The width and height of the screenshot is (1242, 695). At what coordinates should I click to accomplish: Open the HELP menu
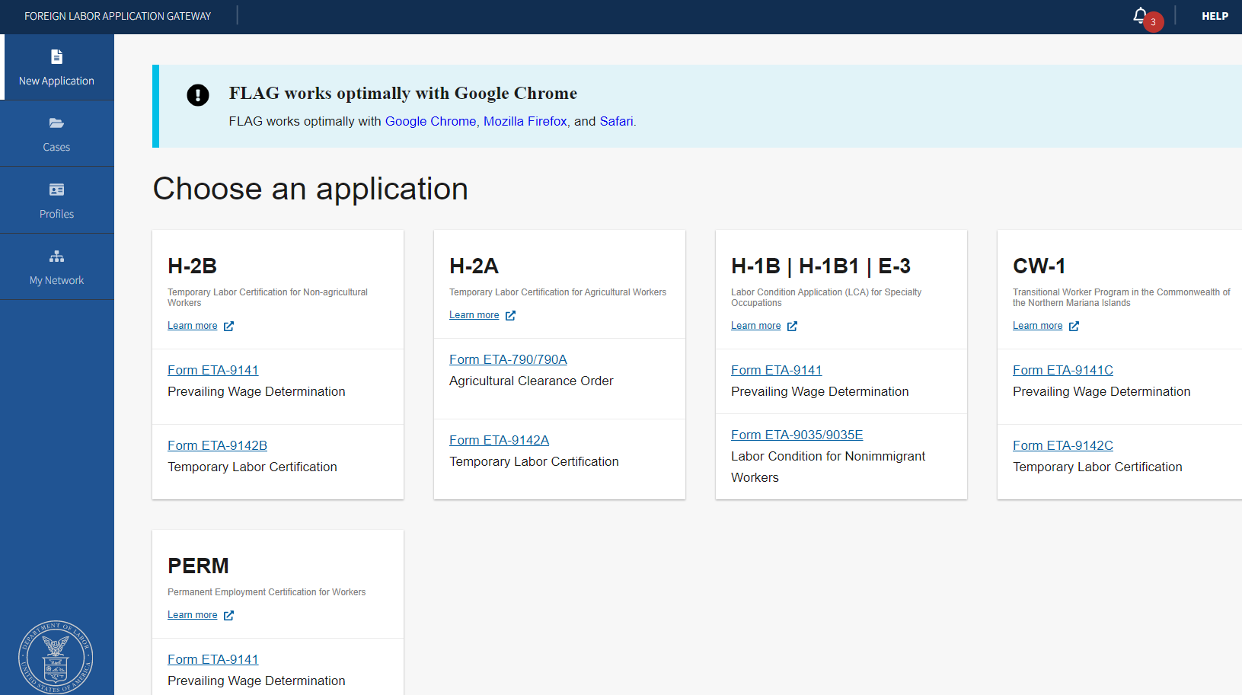1215,16
